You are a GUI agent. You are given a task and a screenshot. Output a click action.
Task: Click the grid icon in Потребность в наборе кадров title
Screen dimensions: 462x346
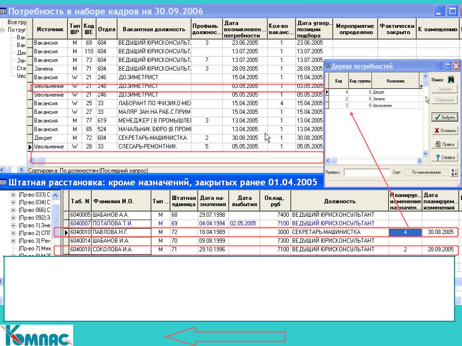[3, 11]
